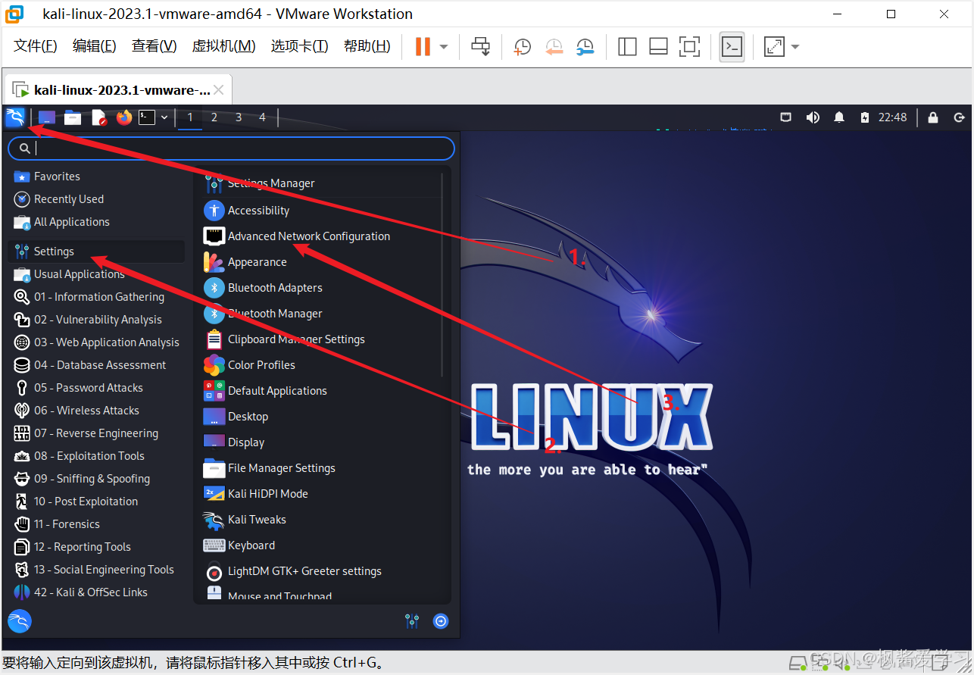Click the logout panel icon
974x675 pixels.
[959, 117]
